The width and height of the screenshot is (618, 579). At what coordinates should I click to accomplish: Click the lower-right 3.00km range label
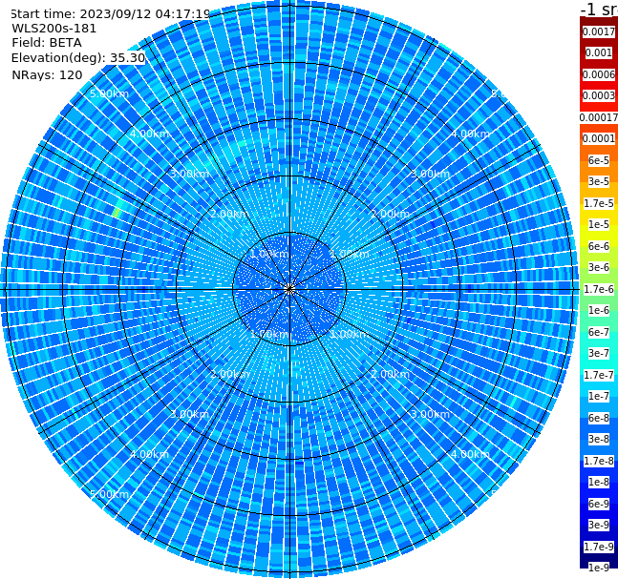pyautogui.click(x=430, y=414)
